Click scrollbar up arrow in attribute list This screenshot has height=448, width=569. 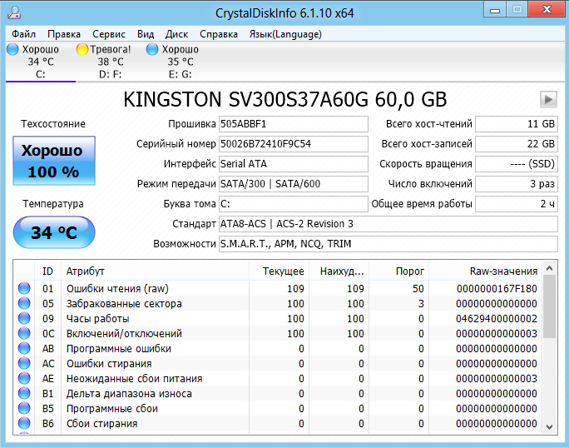(x=549, y=268)
